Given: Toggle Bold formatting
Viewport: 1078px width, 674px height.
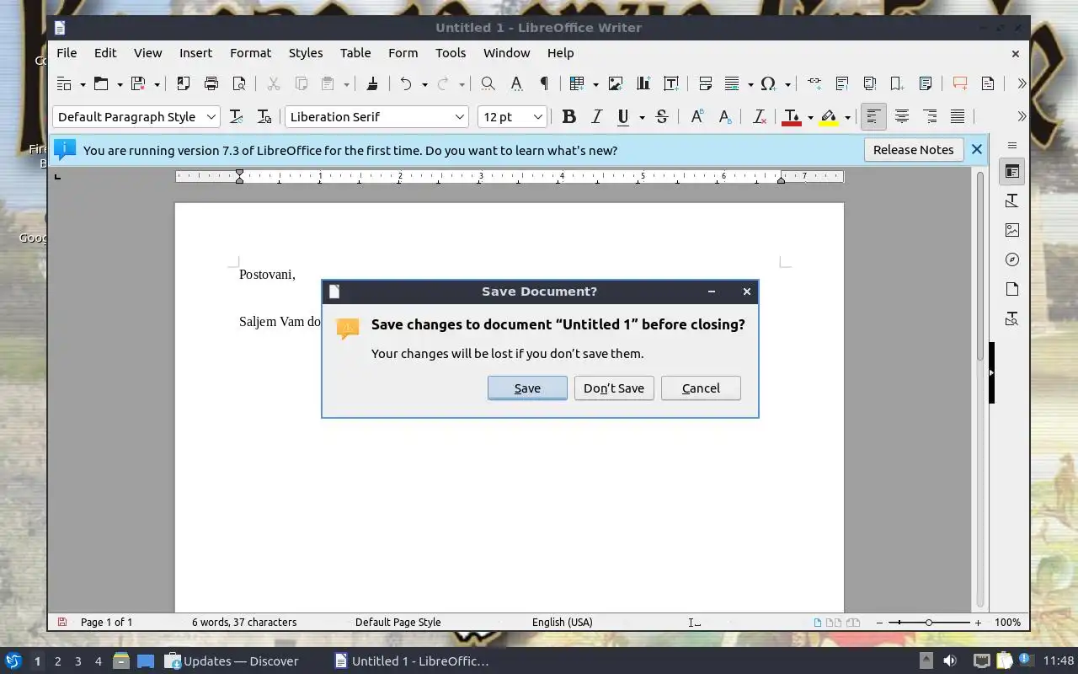Looking at the screenshot, I should pos(569,117).
